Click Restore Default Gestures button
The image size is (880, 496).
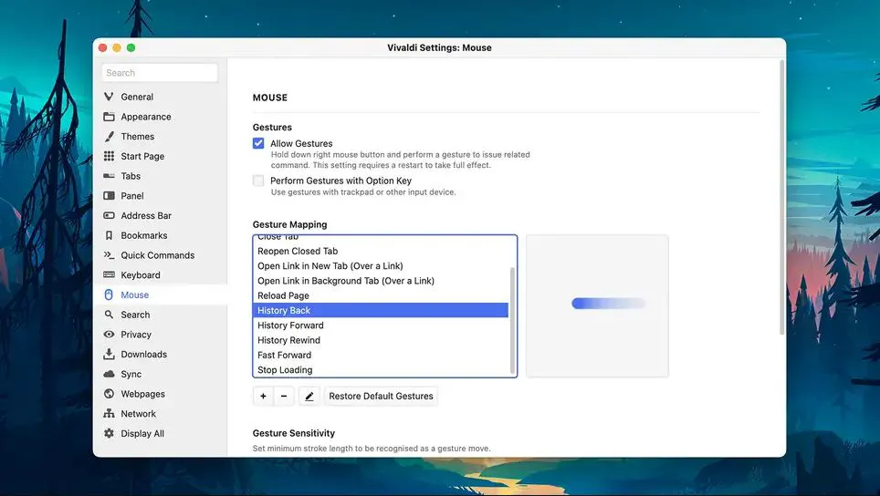point(381,397)
